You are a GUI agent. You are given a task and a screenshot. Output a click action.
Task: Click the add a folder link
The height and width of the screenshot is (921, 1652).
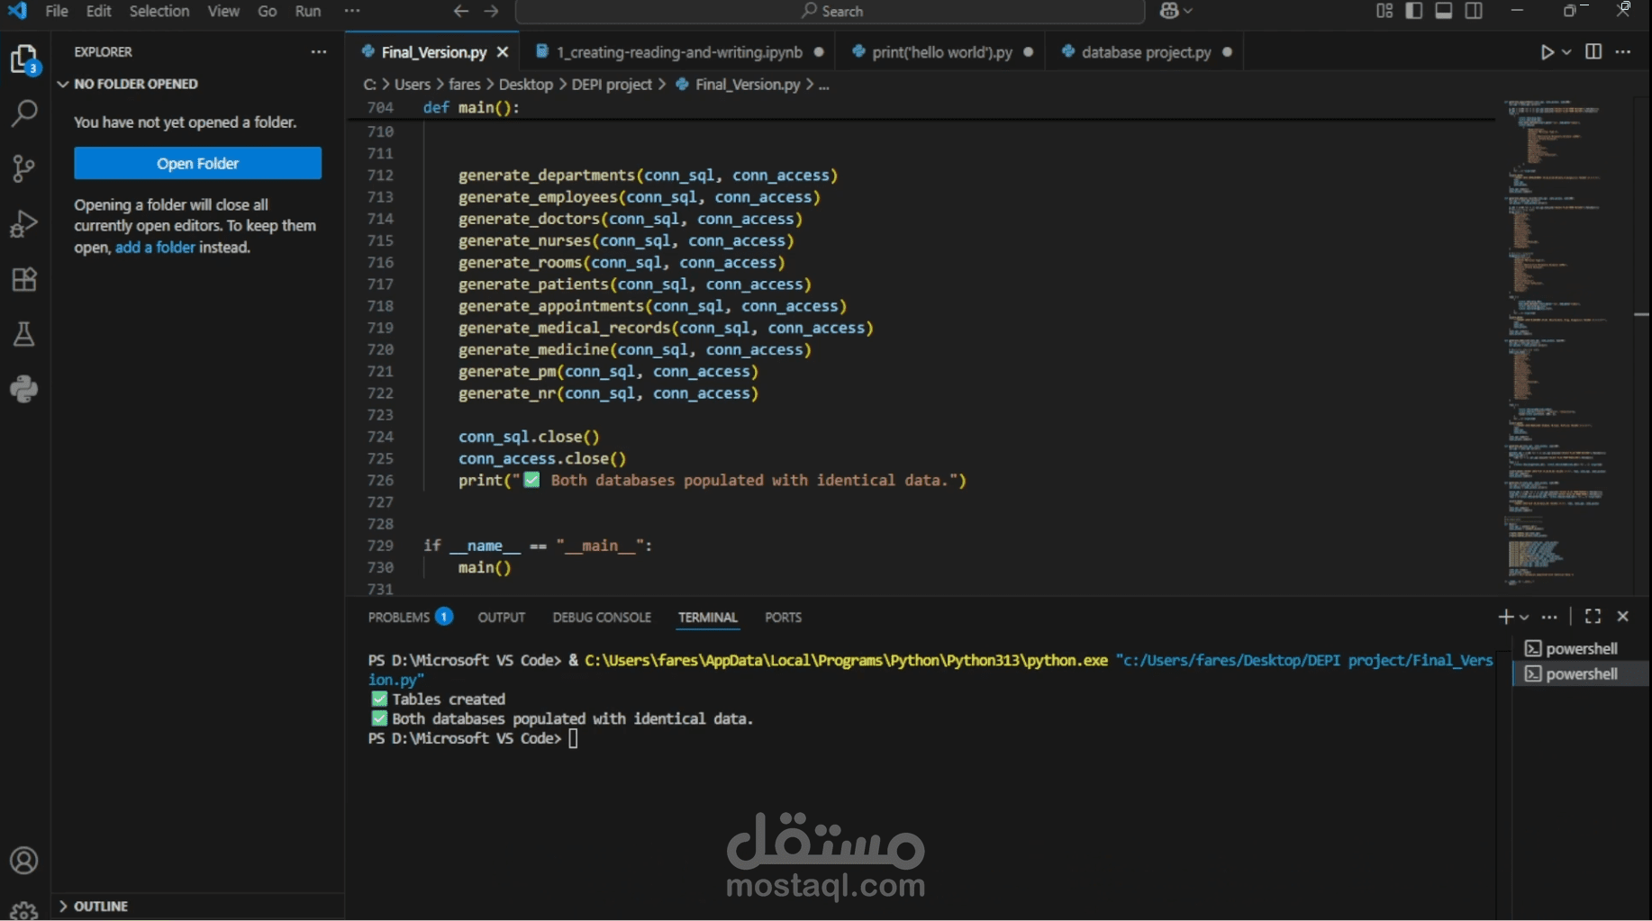point(155,247)
